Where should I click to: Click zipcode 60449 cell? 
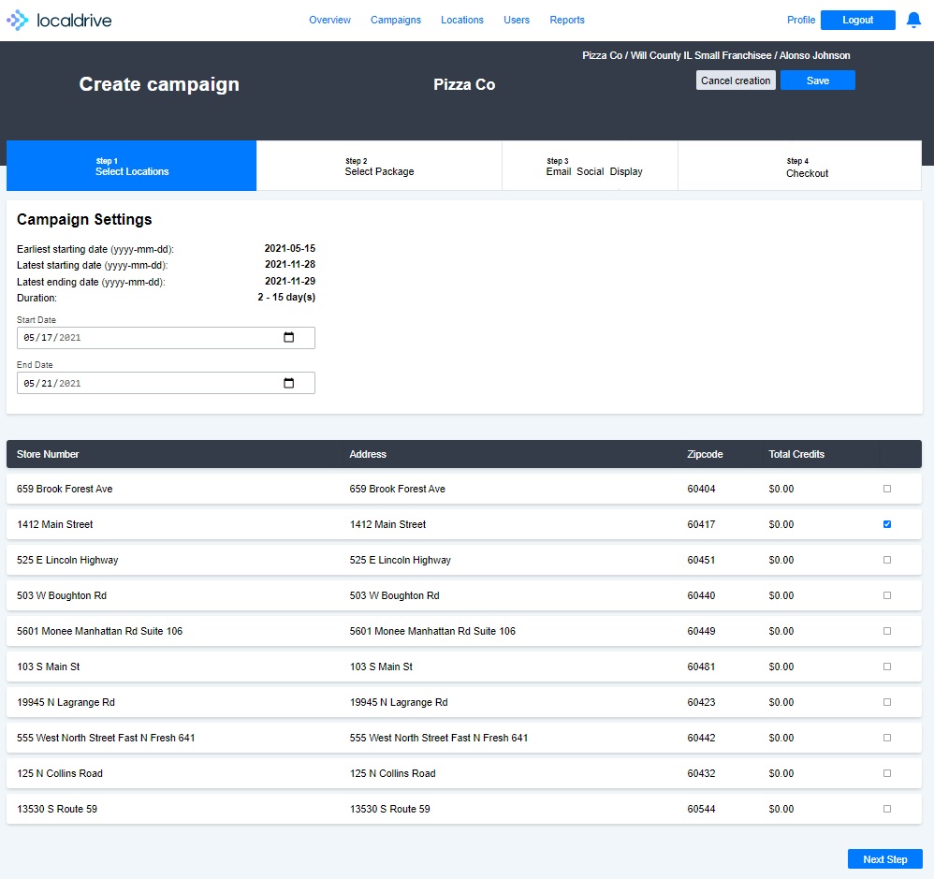click(701, 631)
